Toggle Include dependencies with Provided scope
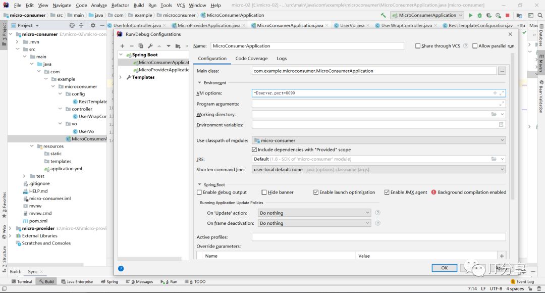Screen dimensions: 545x293 tap(254, 150)
